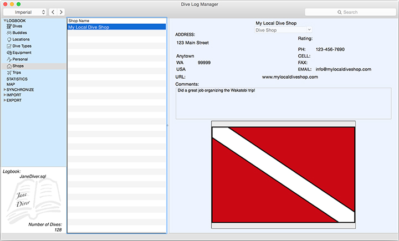399x241 pixels.
Task: Open Trips using the airplane icon
Action: tap(9, 73)
